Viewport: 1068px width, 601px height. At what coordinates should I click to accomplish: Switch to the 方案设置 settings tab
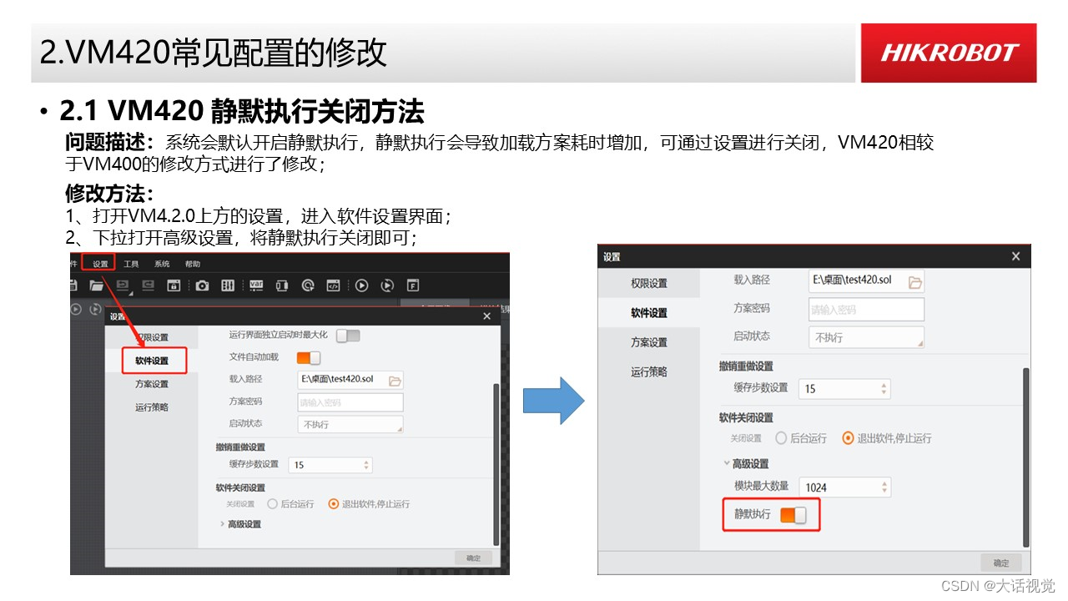[649, 343]
